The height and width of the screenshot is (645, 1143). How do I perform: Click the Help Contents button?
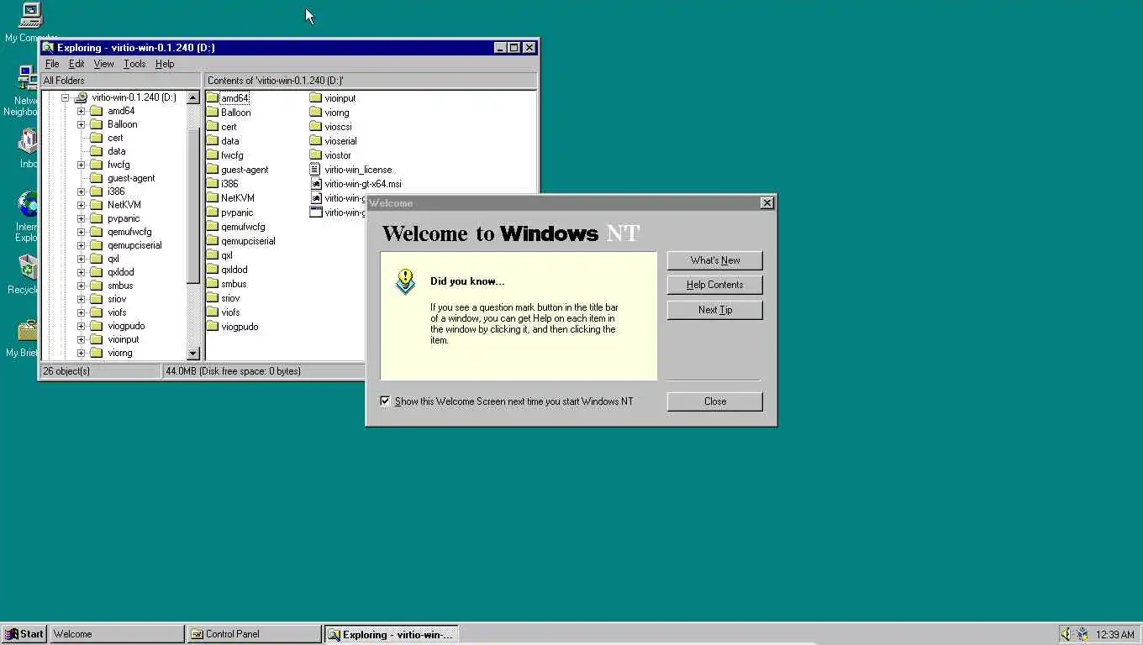point(715,285)
